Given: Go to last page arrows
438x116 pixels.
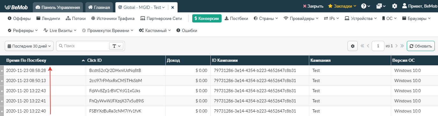Looking at the screenshot, I should click(402, 46).
